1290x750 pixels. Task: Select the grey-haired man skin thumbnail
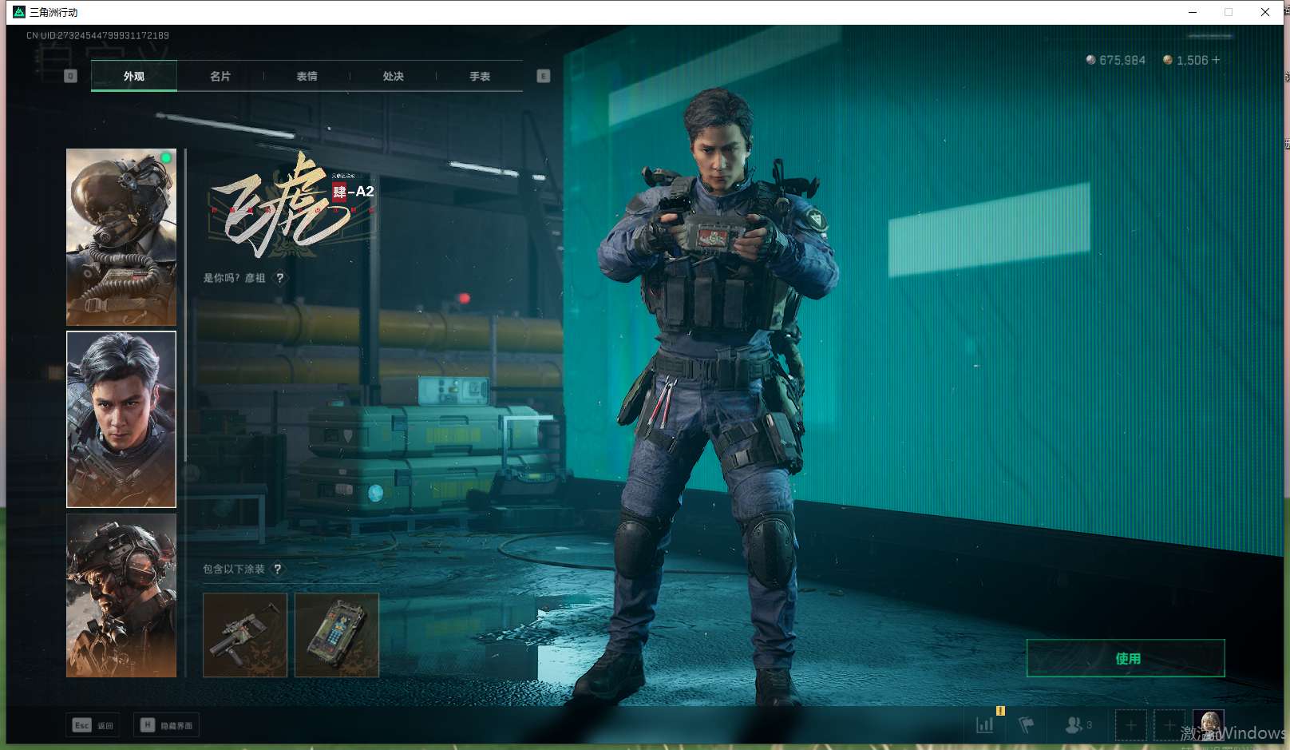(121, 419)
